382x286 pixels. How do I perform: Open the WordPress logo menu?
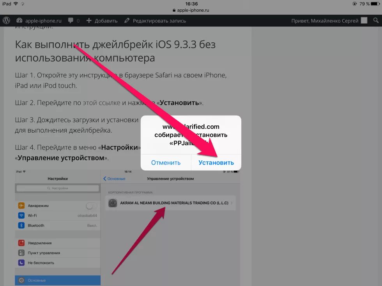(6, 21)
